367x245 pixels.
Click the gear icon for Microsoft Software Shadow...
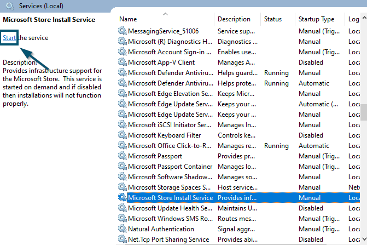click(122, 177)
